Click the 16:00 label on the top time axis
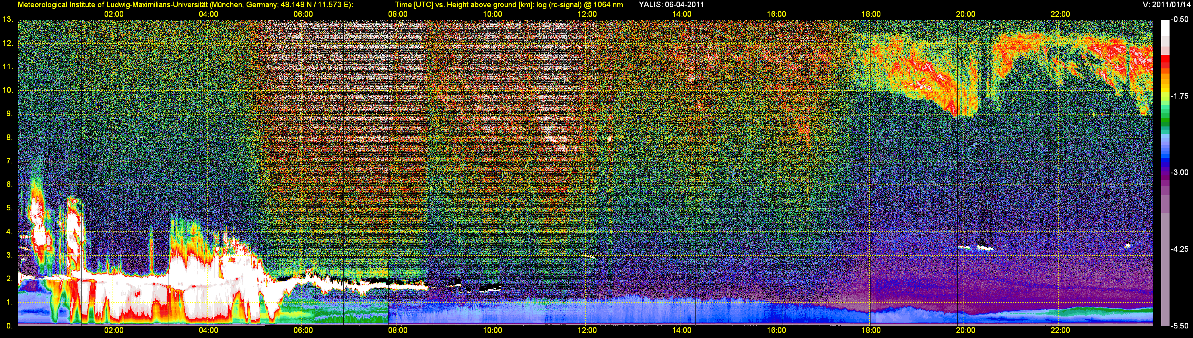Viewport: 1193px width, 338px height. (x=776, y=14)
